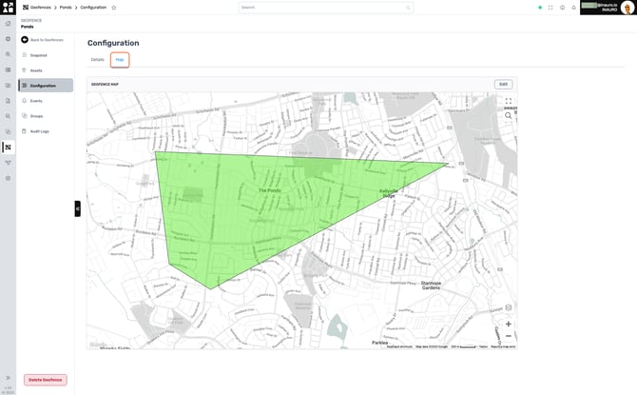Viewport: 637px width, 395px height.
Task: Open the Groups menu item
Action: pos(36,116)
